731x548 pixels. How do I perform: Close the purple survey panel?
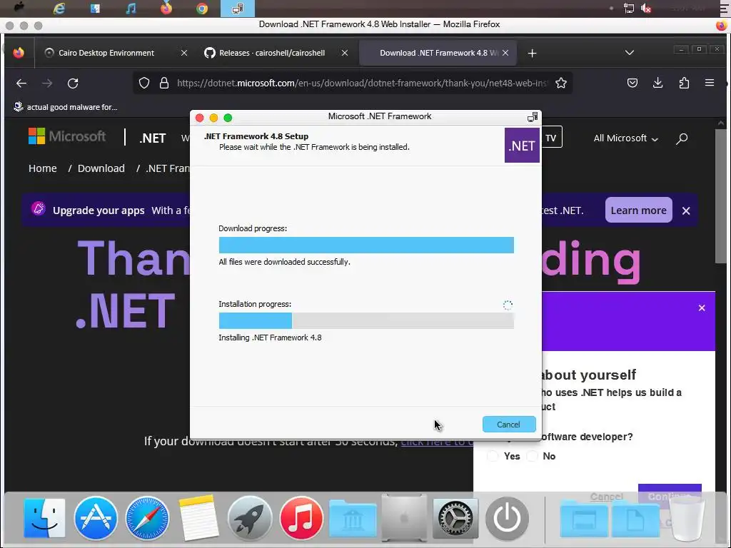(702, 308)
